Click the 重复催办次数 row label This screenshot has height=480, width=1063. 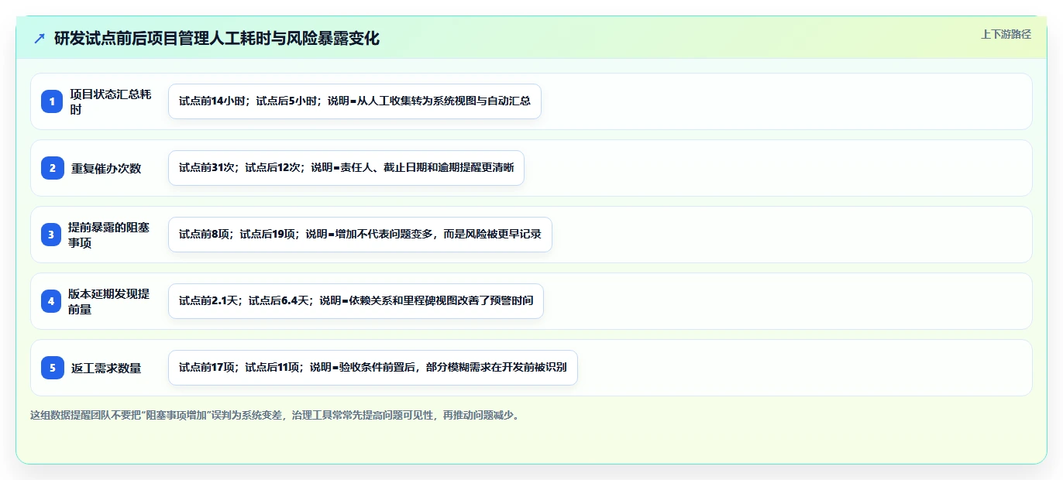pos(106,168)
